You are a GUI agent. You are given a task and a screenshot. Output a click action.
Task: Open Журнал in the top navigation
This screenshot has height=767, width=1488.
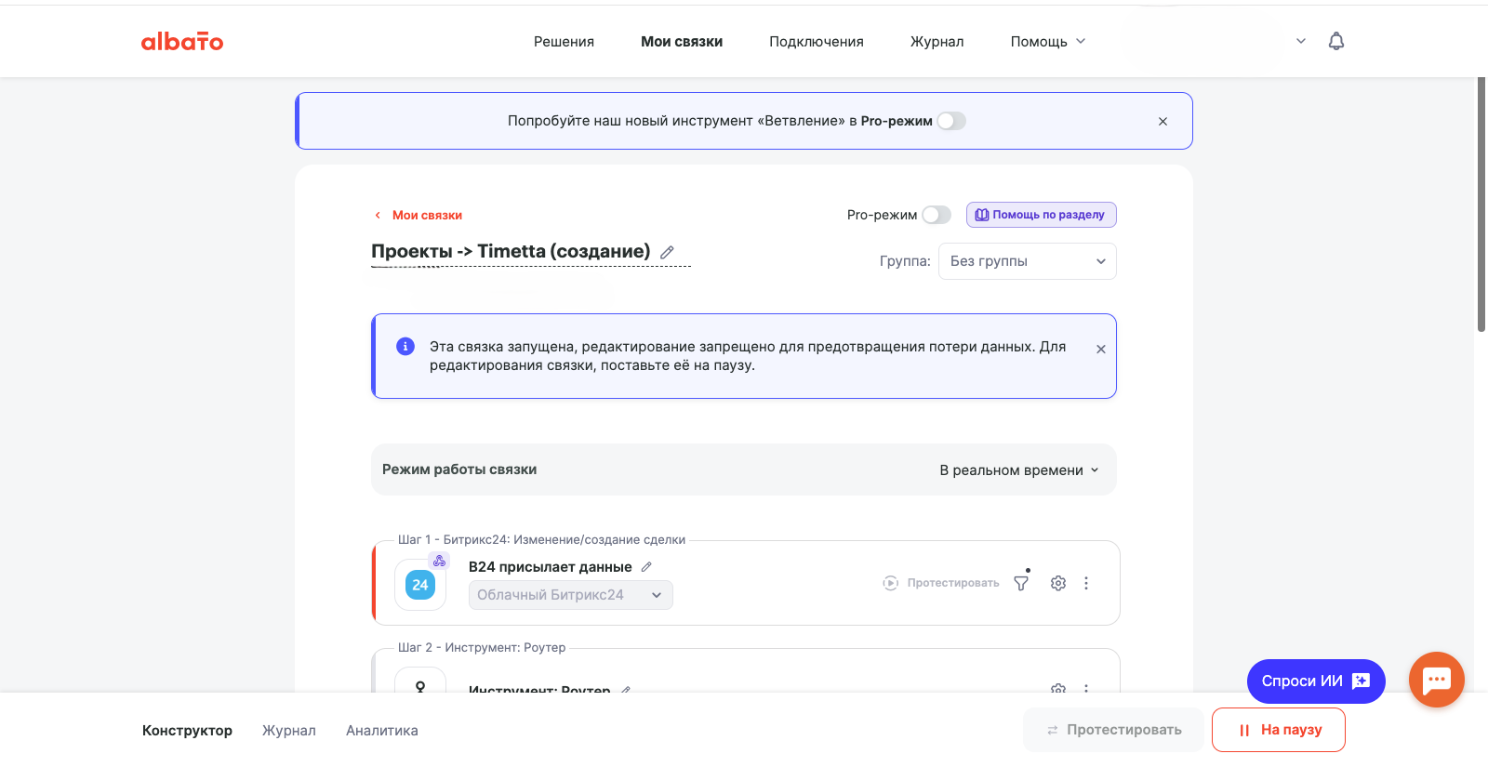point(937,41)
